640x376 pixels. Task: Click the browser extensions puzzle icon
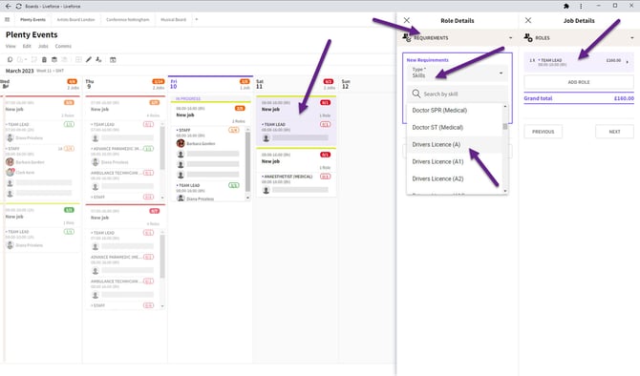tap(566, 6)
